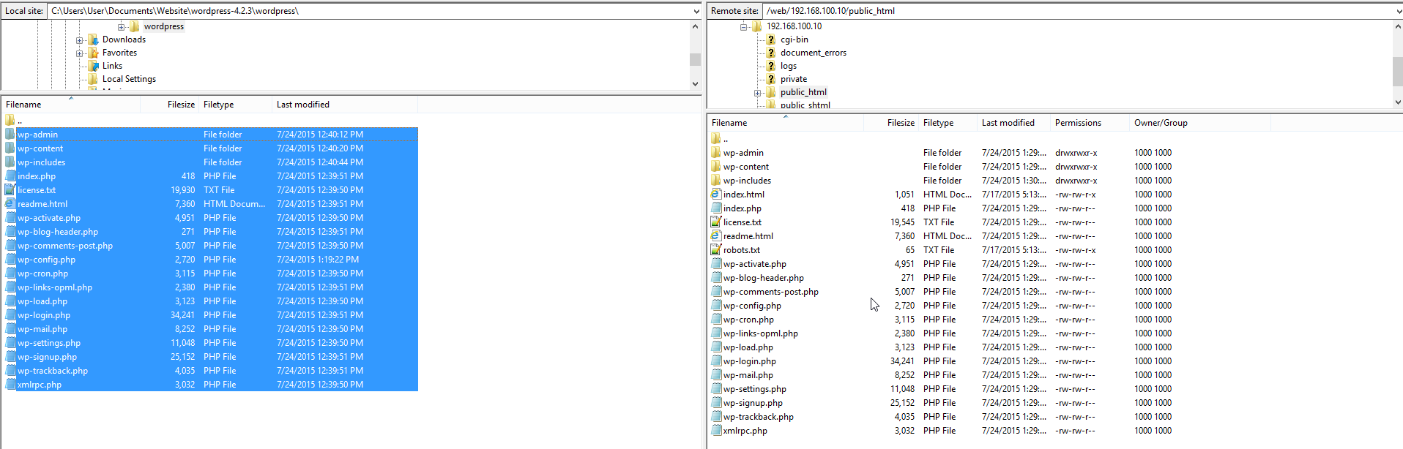Click the remote robots.txt file icon
The width and height of the screenshot is (1403, 449).
point(716,250)
